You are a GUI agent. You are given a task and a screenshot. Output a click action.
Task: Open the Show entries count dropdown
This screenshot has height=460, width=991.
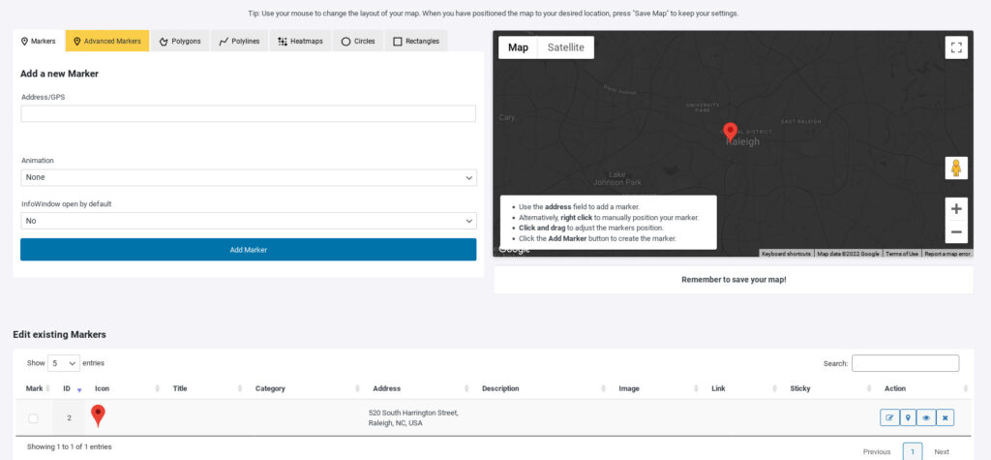64,363
